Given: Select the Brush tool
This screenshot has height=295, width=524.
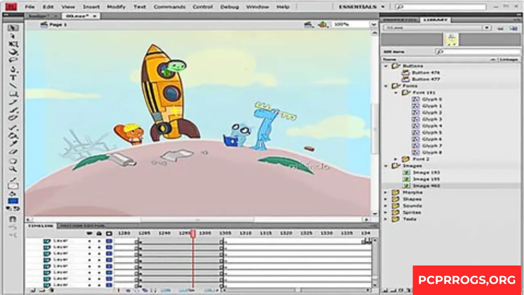Looking at the screenshot, I should pyautogui.click(x=13, y=110).
